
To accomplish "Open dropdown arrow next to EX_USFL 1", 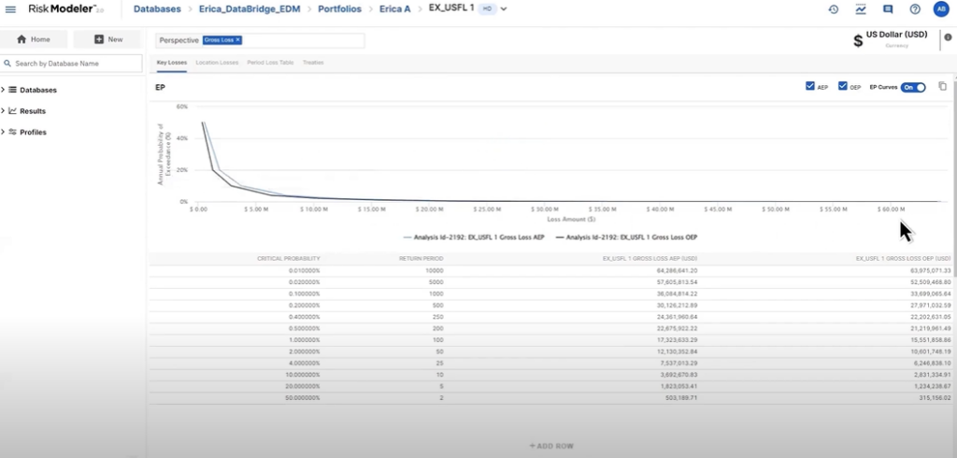I will pos(504,9).
